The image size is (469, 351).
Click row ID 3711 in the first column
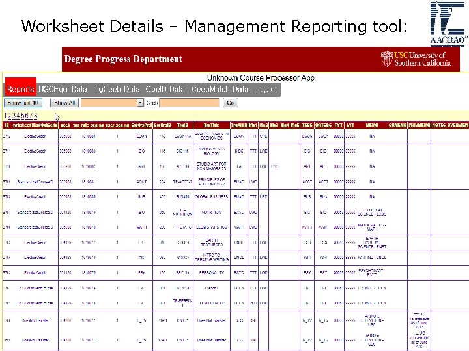(7, 151)
